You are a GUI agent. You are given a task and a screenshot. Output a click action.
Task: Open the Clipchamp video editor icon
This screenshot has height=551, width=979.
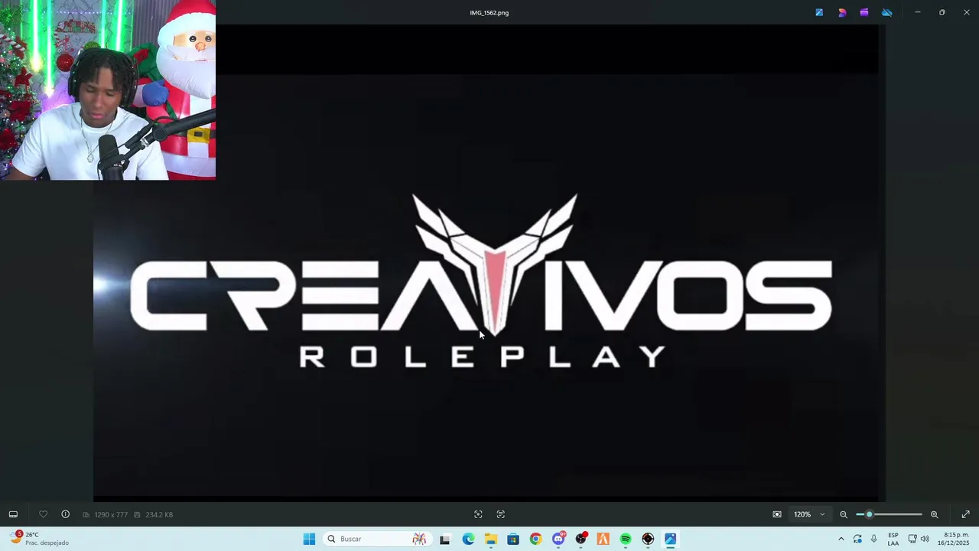[x=864, y=12]
